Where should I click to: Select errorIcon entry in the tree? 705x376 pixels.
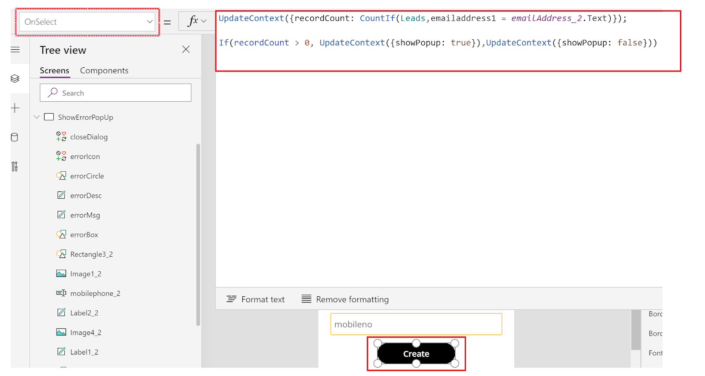(85, 156)
